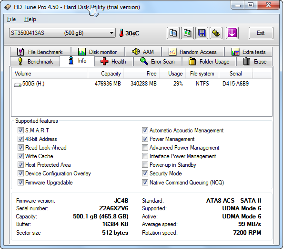
Task: Toggle the Firmware Upgradable checkbox
Action: (20, 182)
